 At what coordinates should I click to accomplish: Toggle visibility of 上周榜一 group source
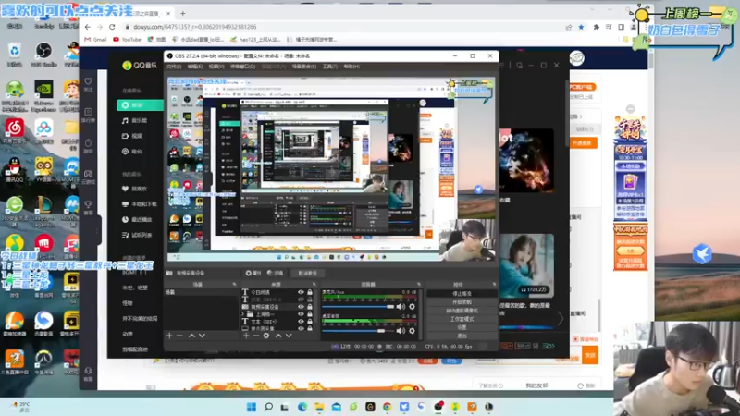pyautogui.click(x=301, y=314)
